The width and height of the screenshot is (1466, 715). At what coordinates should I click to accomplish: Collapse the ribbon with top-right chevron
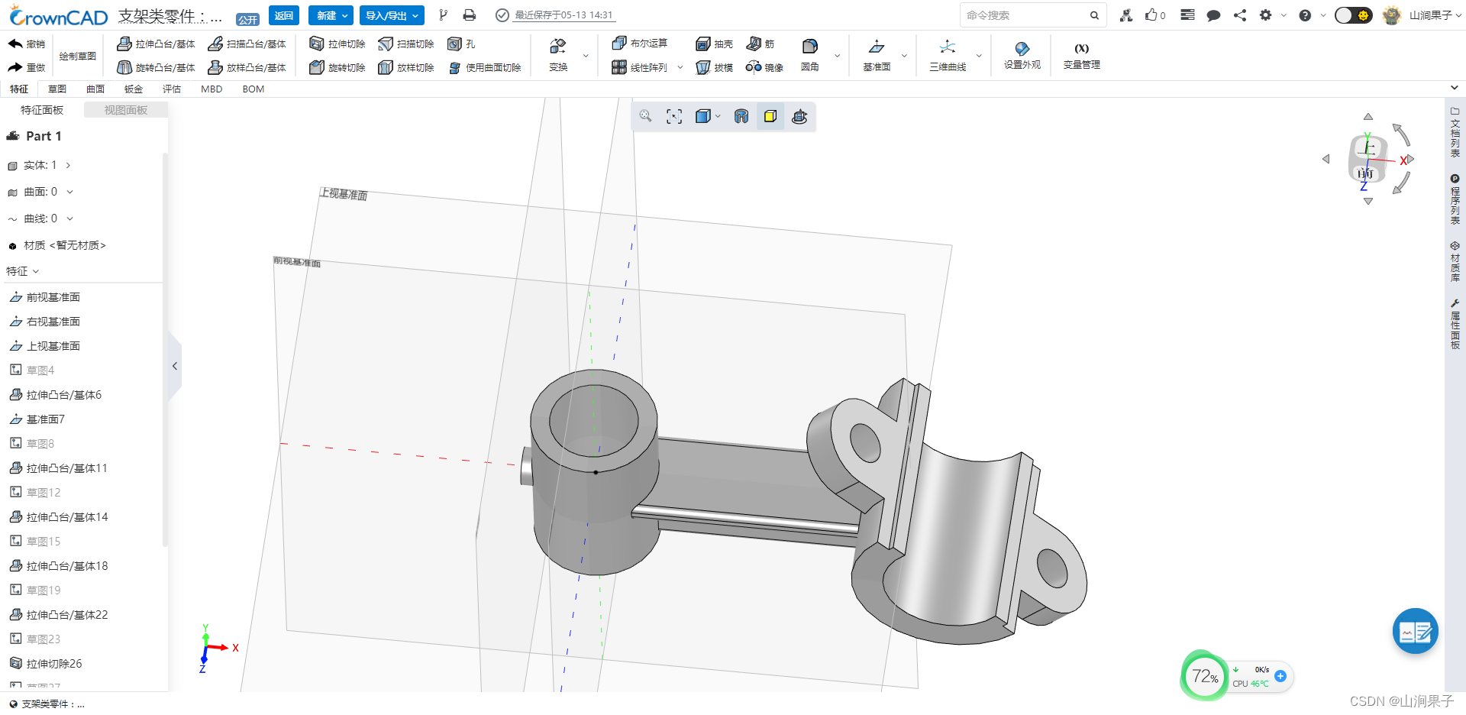(1455, 88)
